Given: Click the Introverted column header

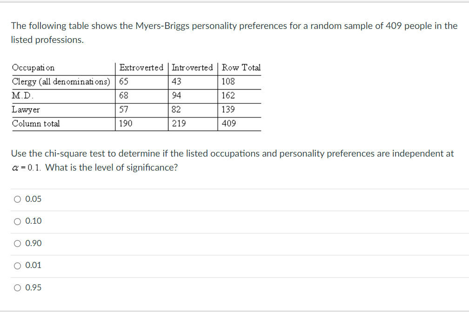Looking at the screenshot, I should click(x=193, y=68).
